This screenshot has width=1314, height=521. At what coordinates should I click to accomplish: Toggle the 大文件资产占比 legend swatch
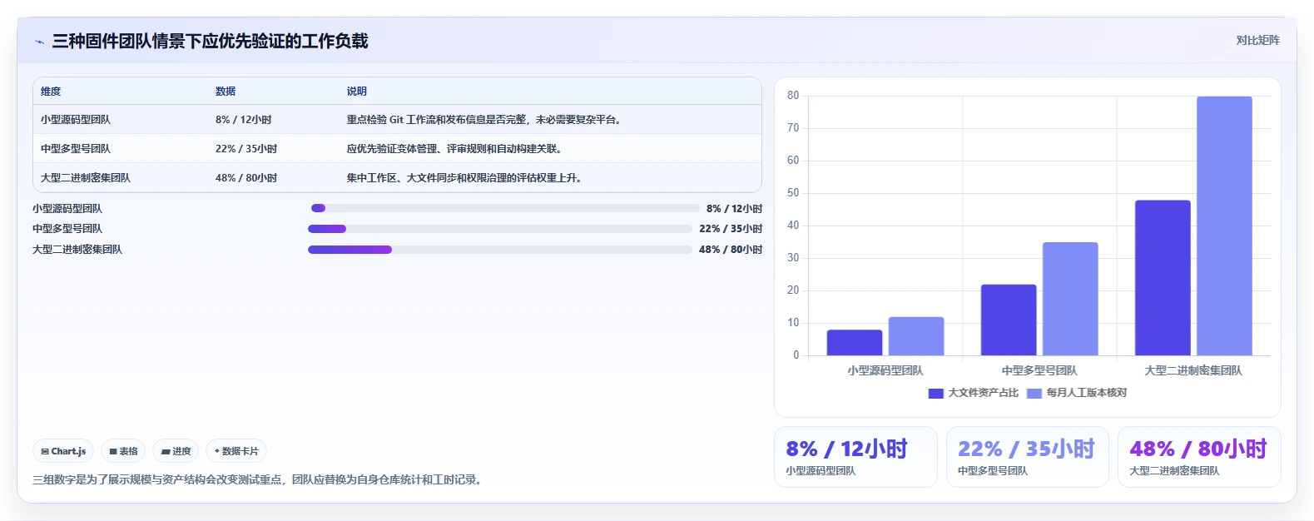(936, 393)
